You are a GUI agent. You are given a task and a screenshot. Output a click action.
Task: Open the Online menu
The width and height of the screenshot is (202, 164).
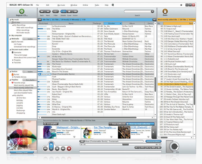click(85, 5)
